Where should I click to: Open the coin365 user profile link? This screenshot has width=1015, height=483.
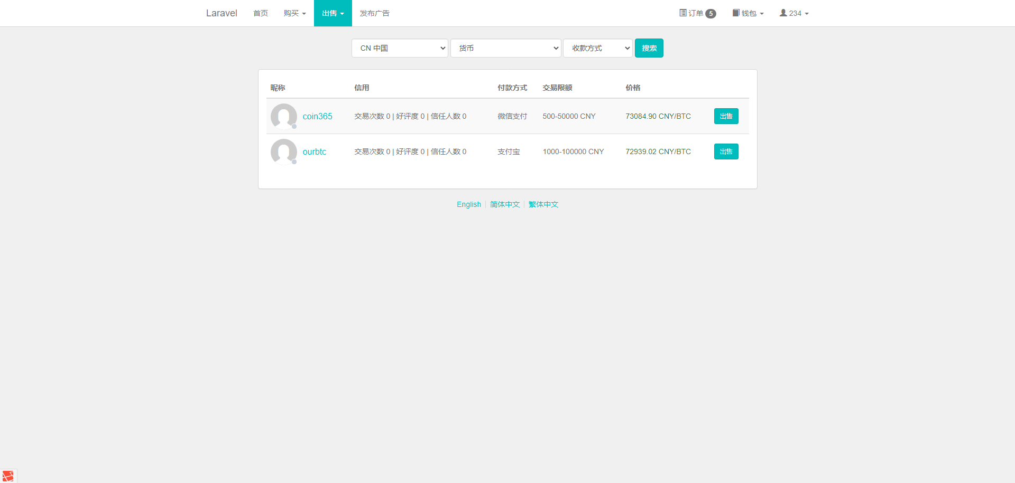[317, 116]
